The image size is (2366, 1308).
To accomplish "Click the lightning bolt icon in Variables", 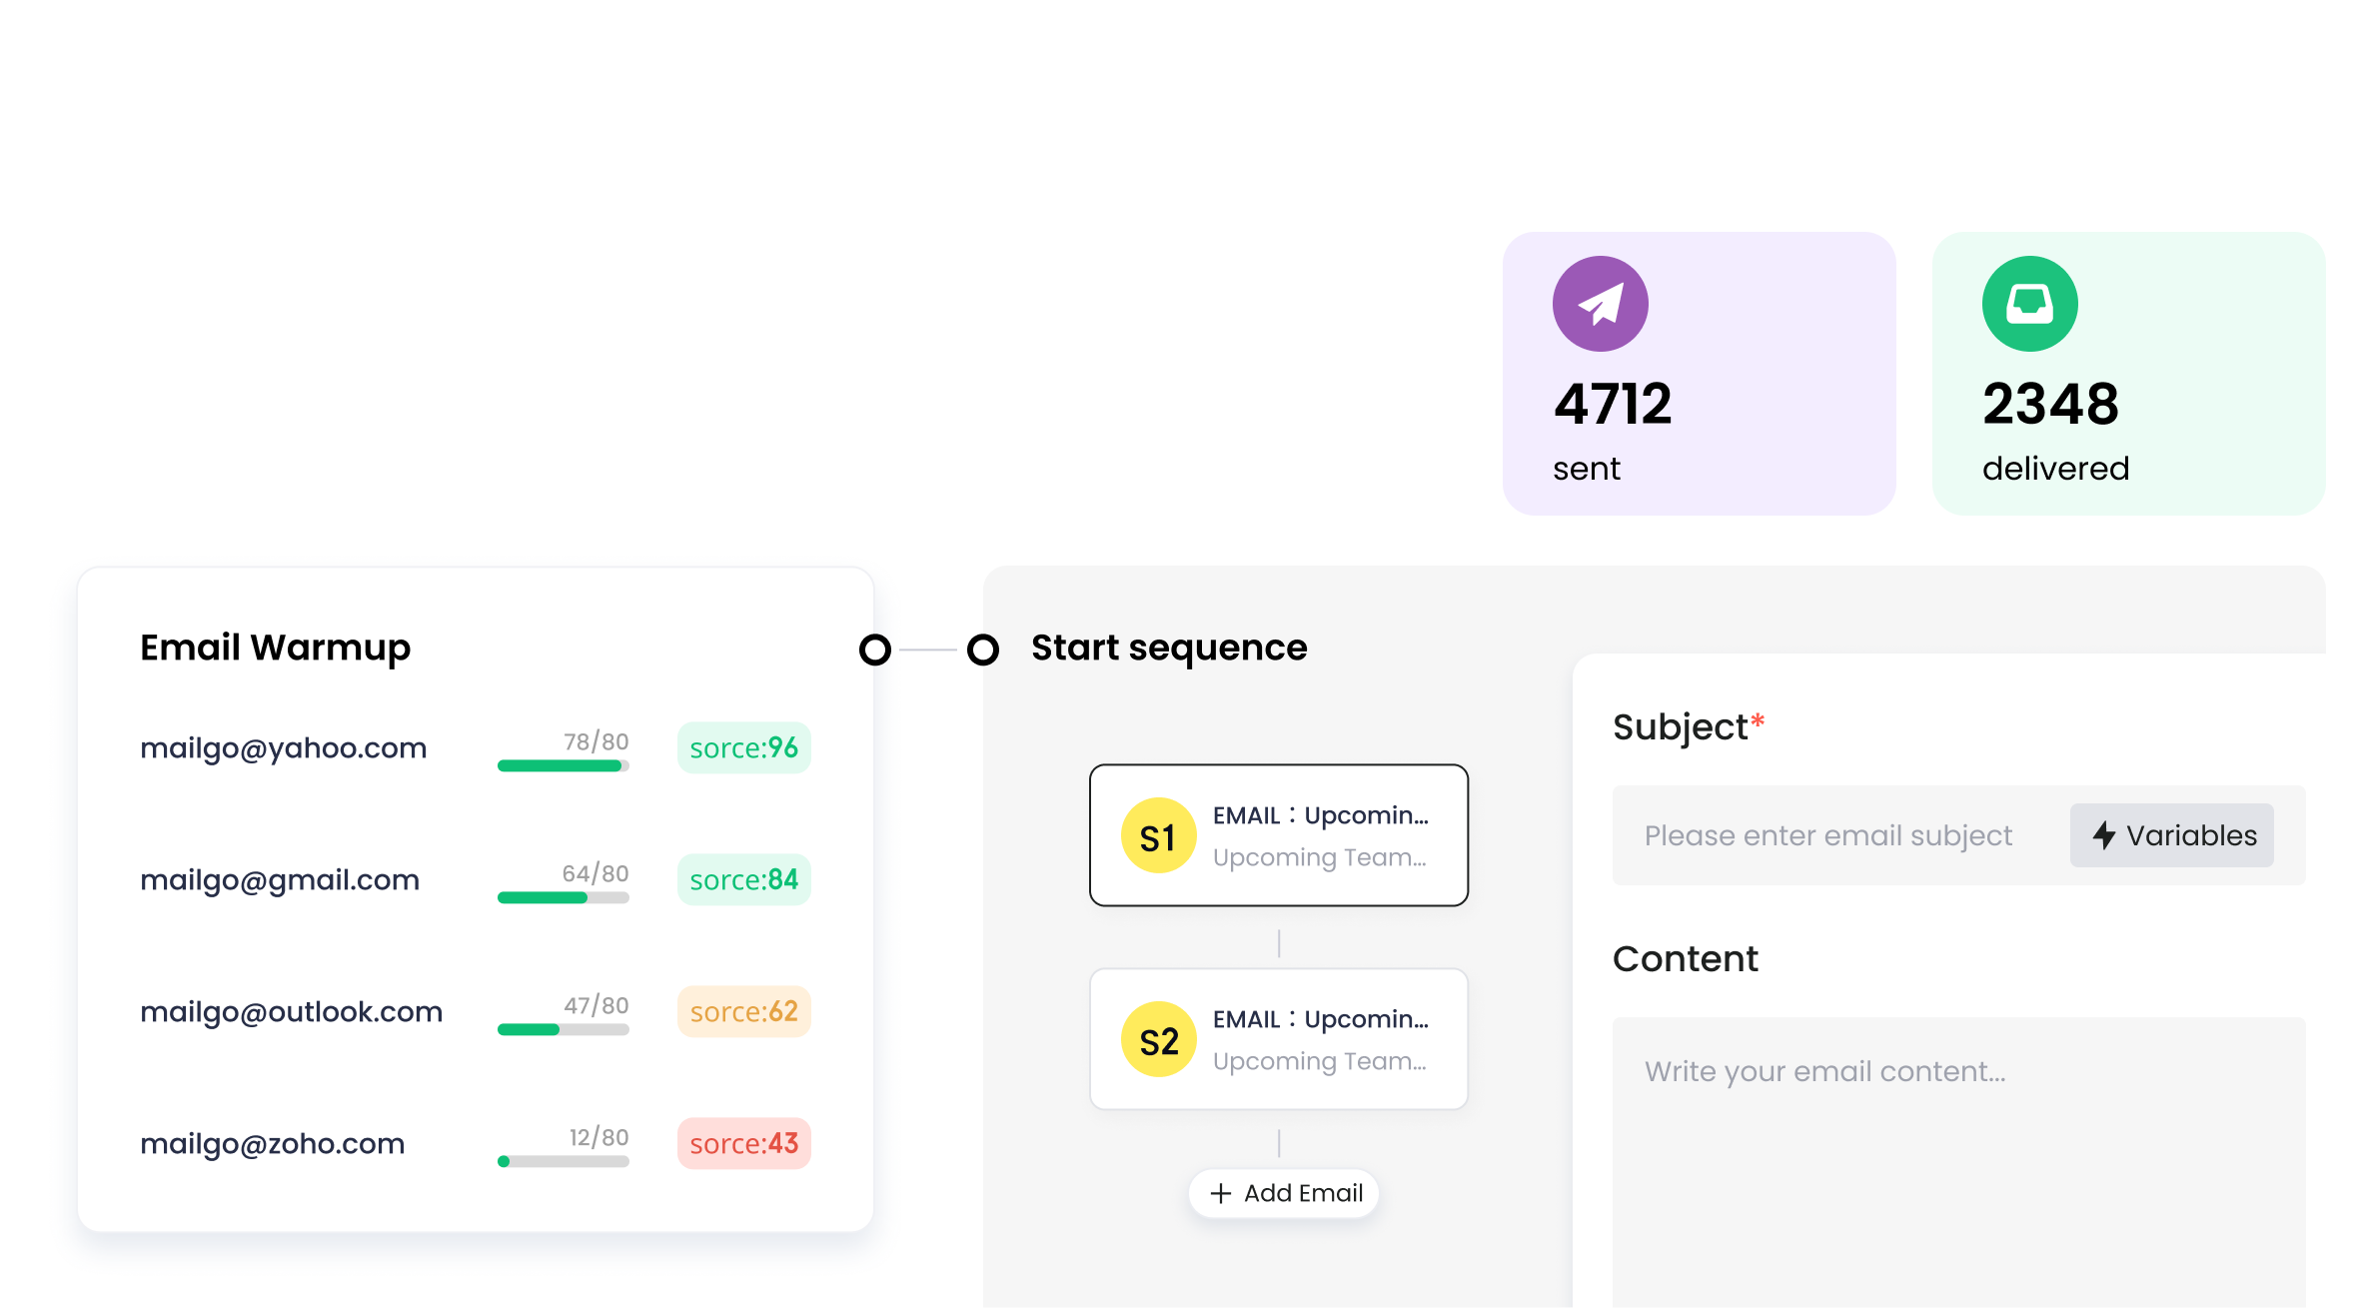I will point(2103,835).
